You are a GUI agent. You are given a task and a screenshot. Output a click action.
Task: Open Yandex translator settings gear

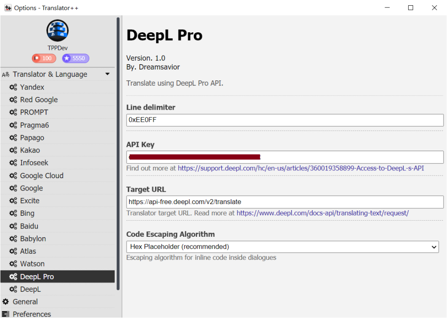click(x=12, y=87)
